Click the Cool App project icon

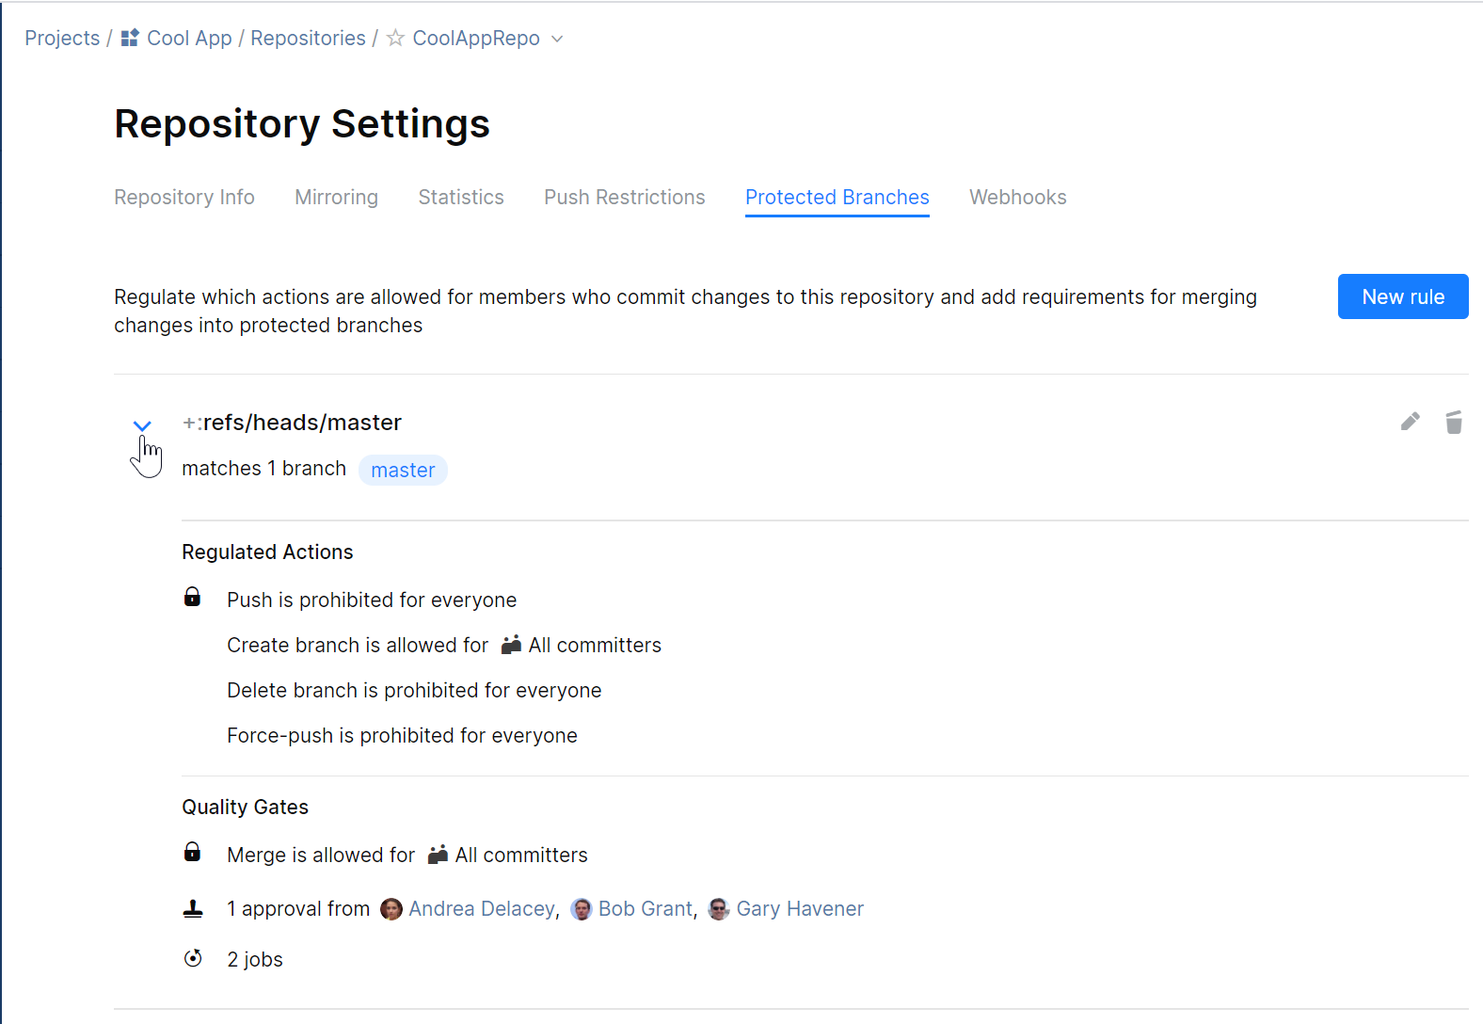coord(130,39)
